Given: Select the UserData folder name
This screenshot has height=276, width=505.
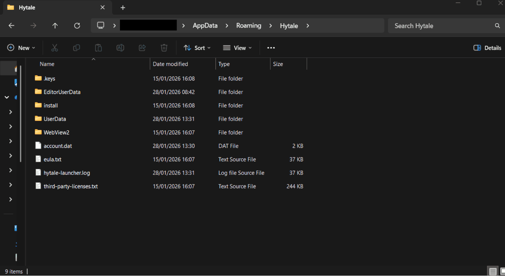Looking at the screenshot, I should click(55, 119).
